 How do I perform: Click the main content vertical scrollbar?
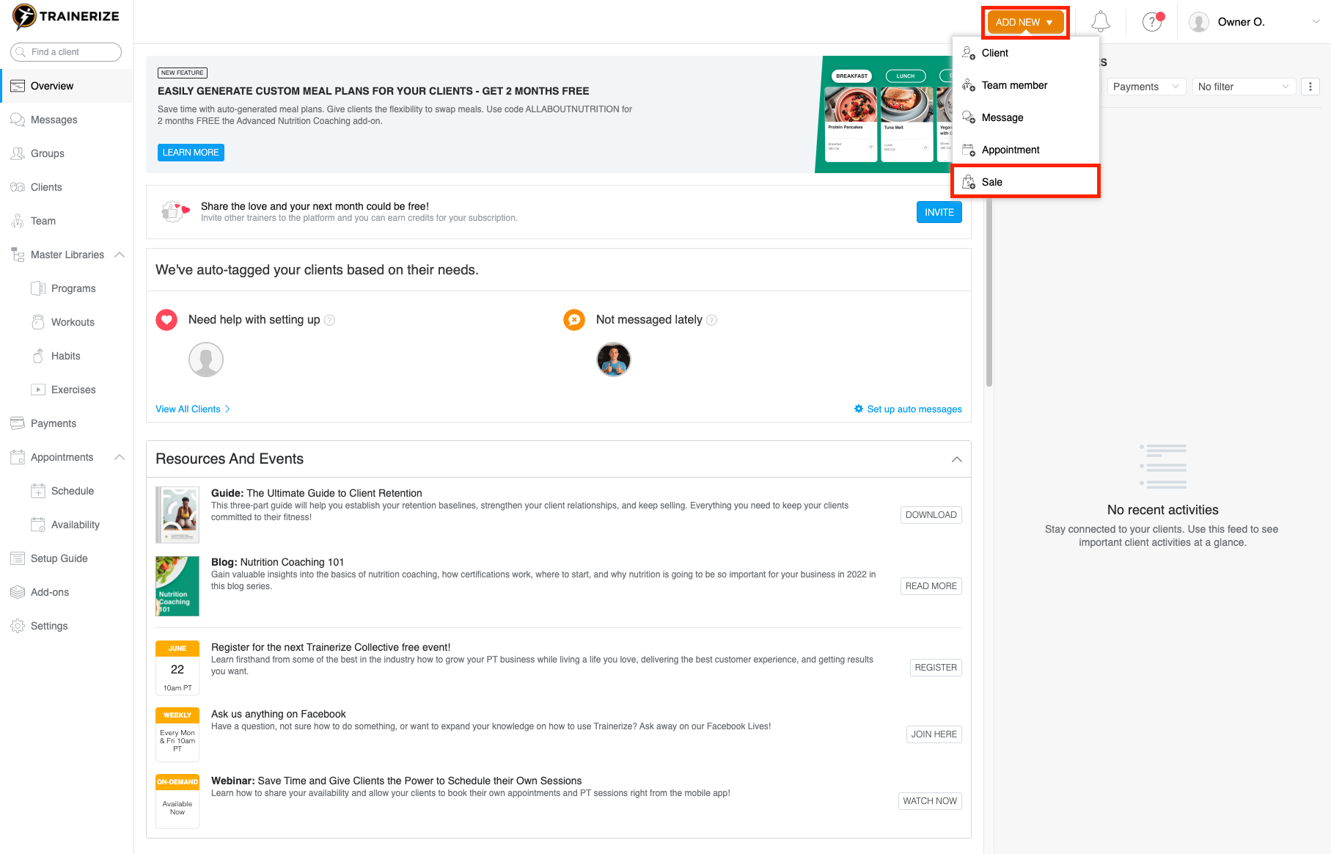coord(989,293)
